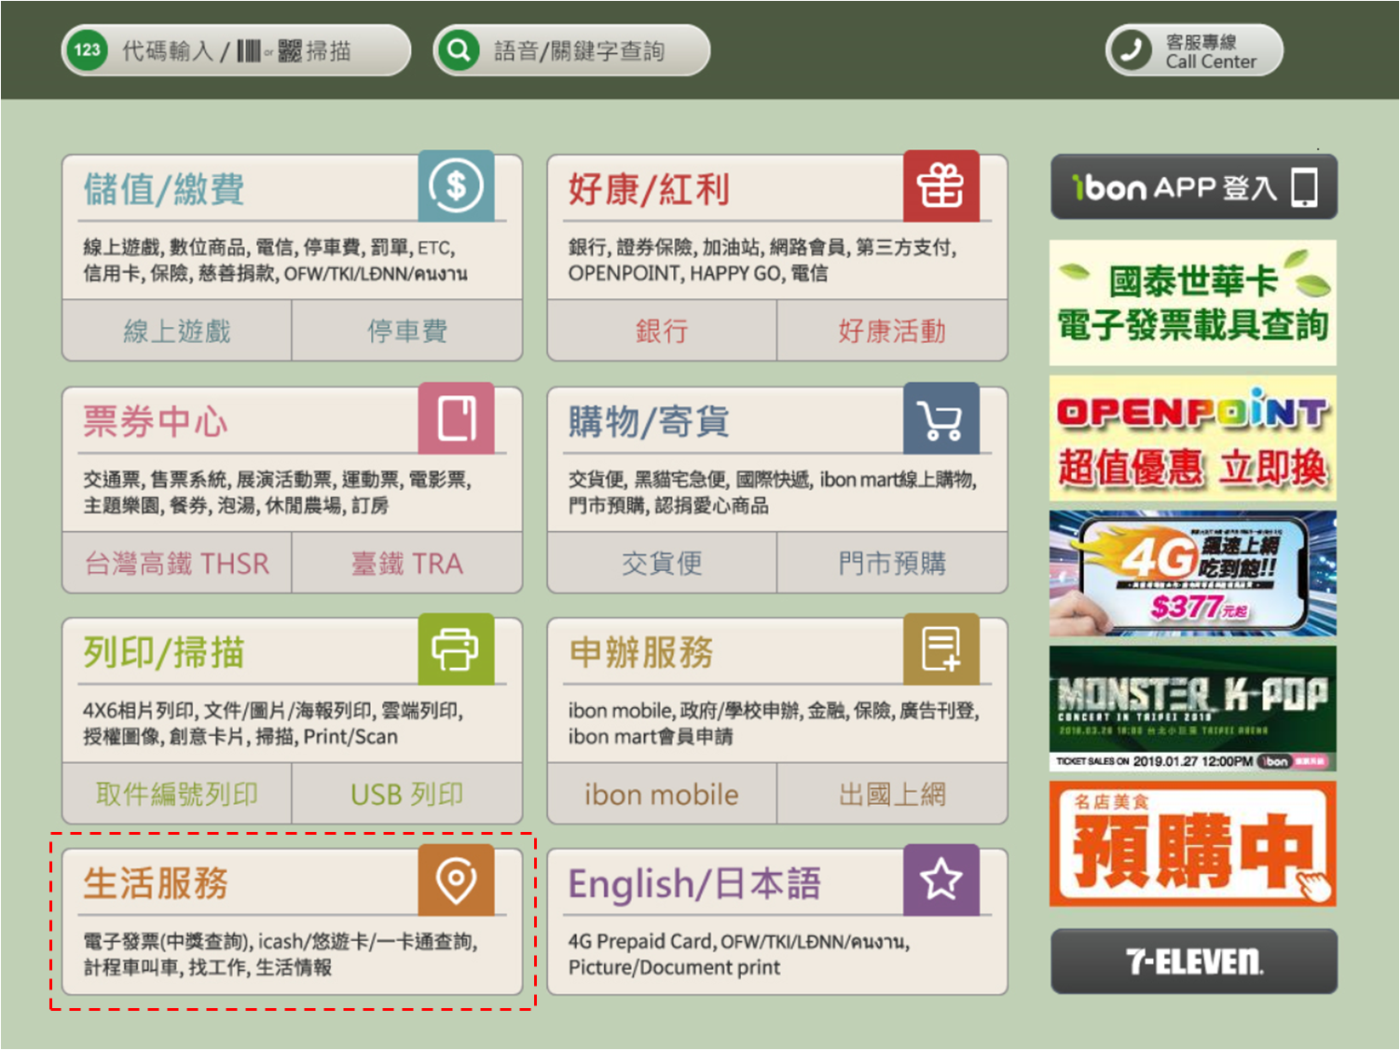
Task: Open the MONSTER K-POP concert banner
Action: tap(1193, 708)
